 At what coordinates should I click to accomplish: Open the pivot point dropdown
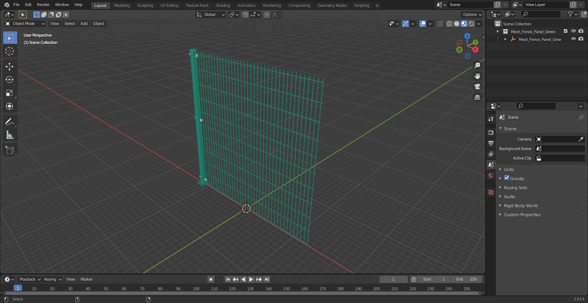tap(234, 15)
